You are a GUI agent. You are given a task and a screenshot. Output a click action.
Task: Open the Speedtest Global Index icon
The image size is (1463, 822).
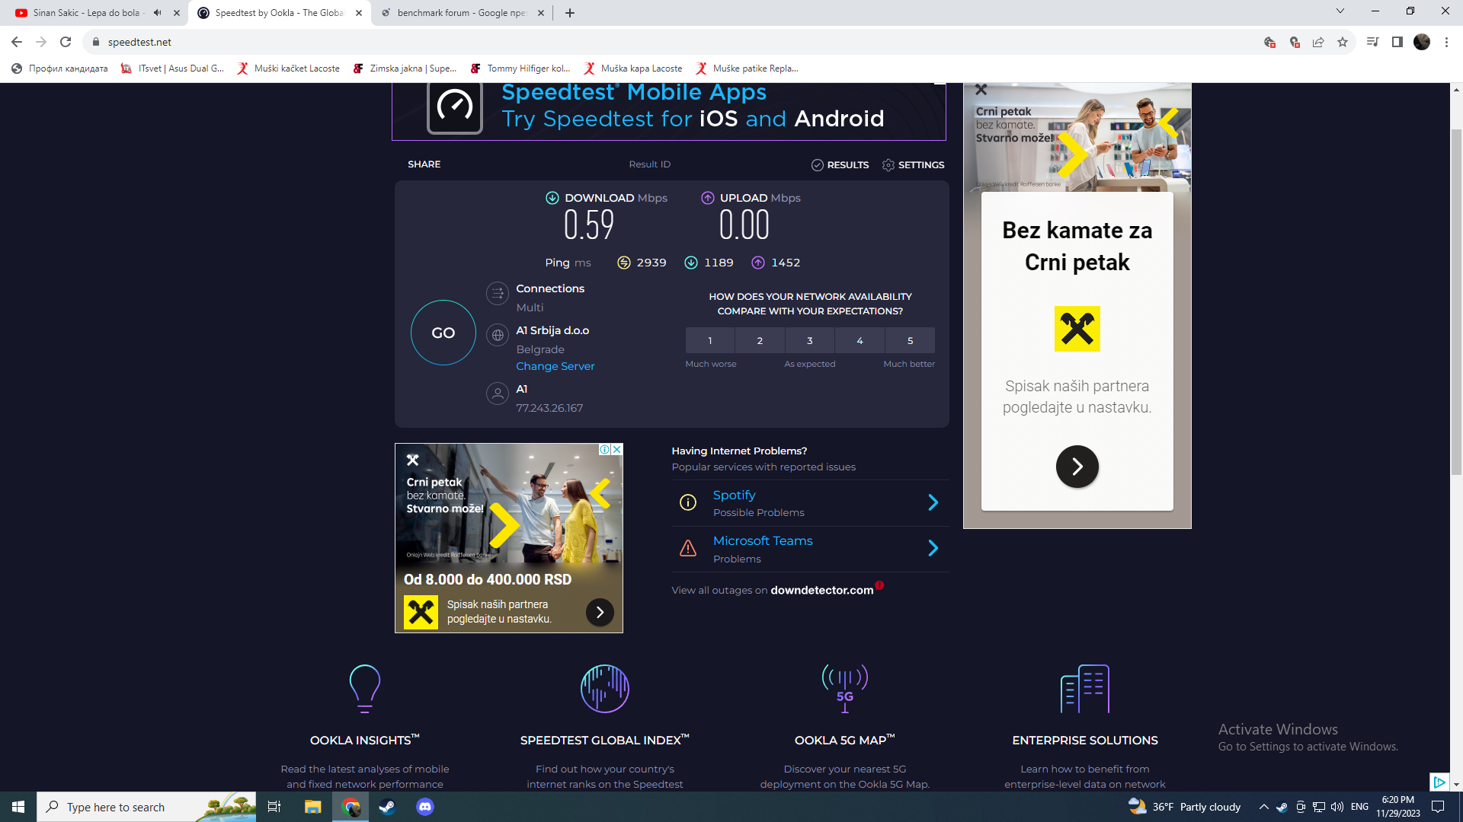(x=605, y=688)
